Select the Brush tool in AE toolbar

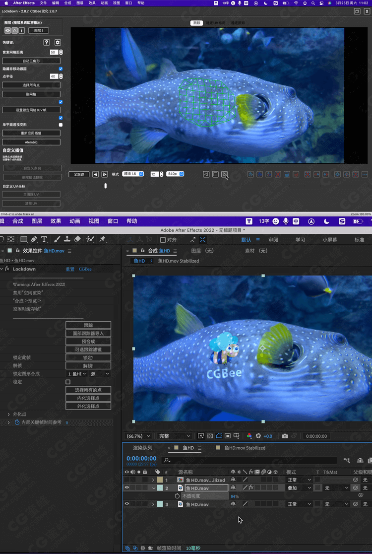[x=57, y=240]
